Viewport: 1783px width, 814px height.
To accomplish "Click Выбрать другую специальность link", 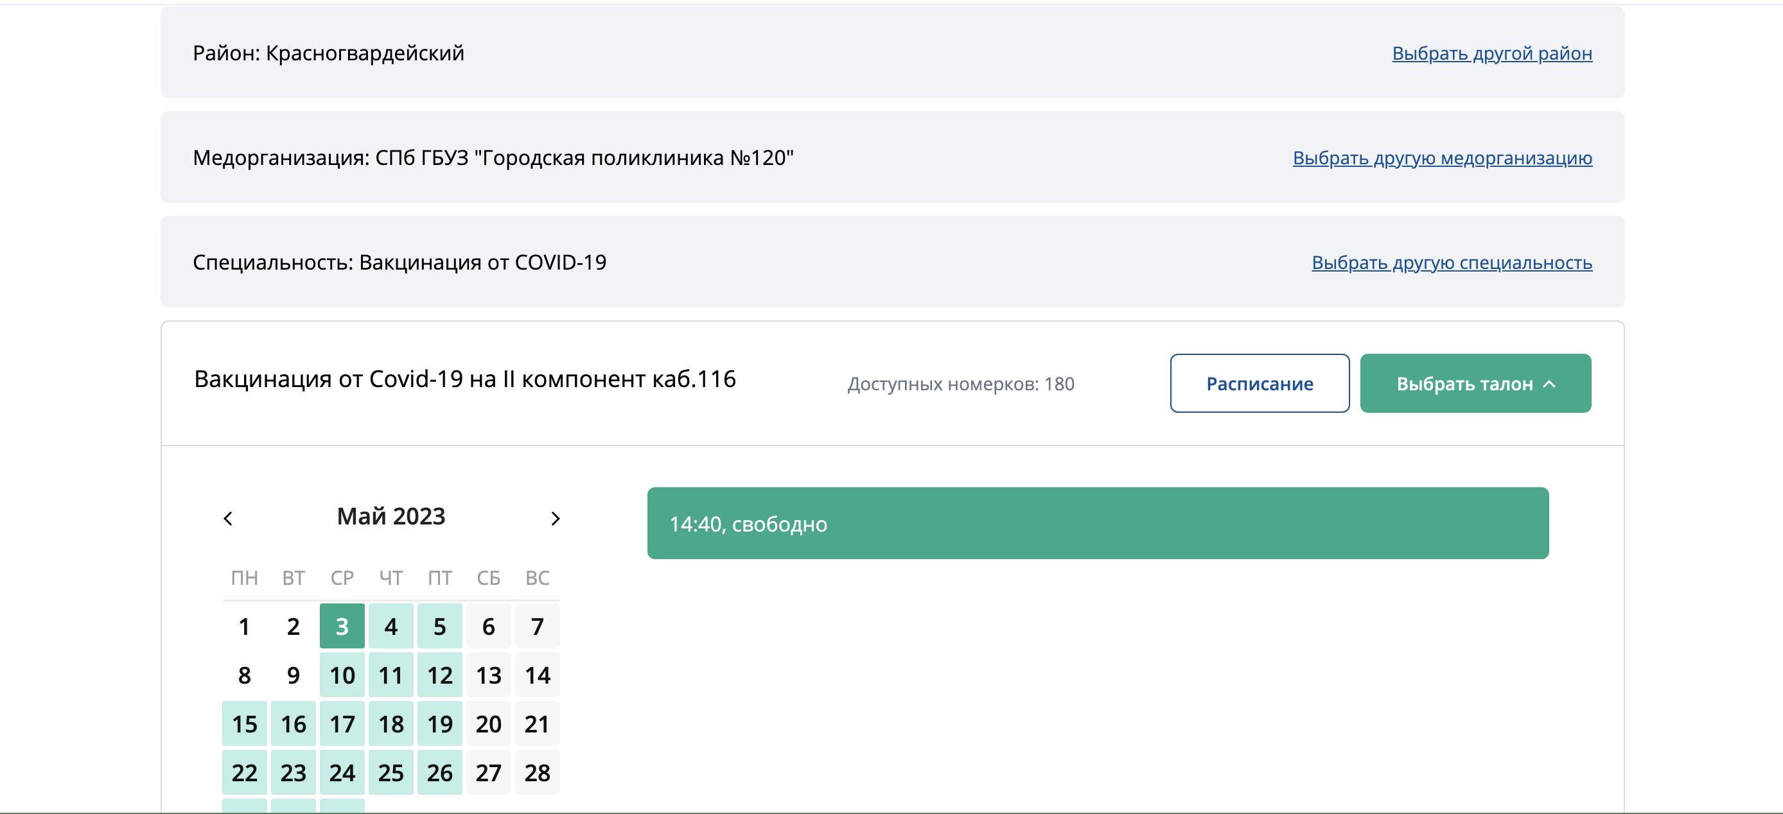I will [x=1452, y=263].
